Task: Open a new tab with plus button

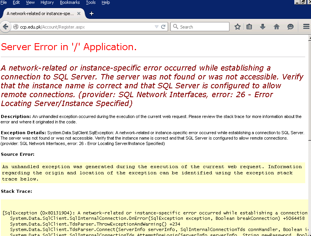Action: tap(92, 13)
